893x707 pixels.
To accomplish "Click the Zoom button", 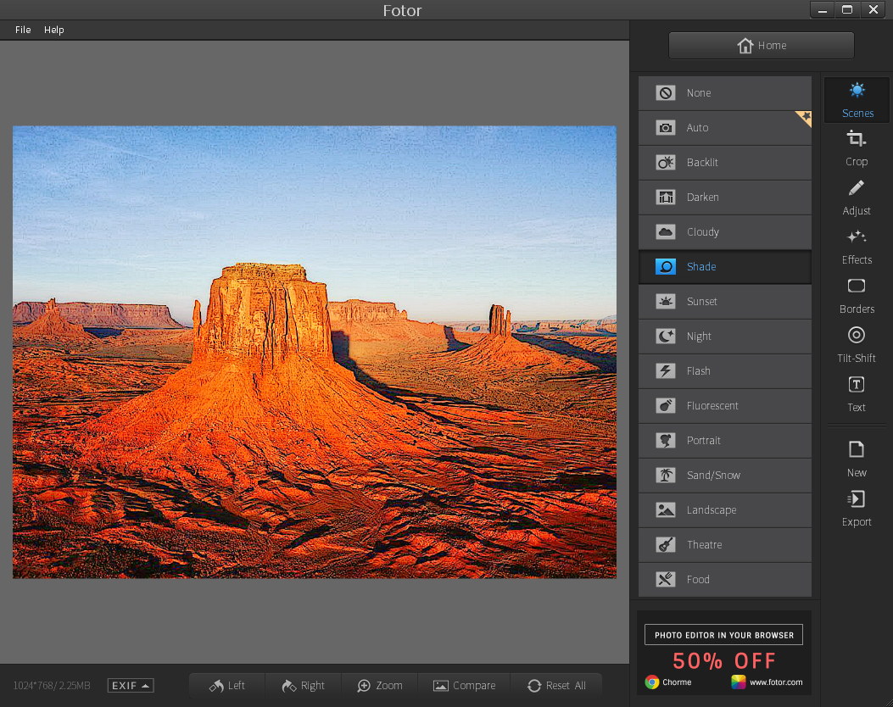I will [379, 685].
